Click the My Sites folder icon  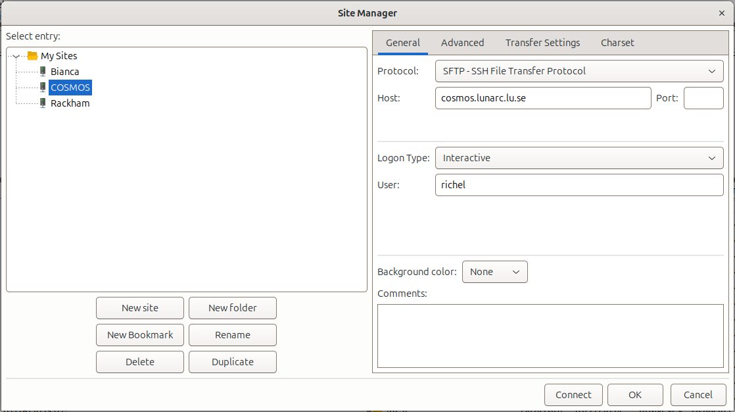click(x=31, y=55)
